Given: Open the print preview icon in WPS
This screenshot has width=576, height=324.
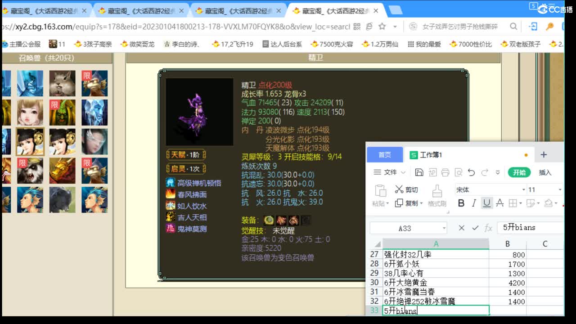Looking at the screenshot, I should (x=459, y=172).
